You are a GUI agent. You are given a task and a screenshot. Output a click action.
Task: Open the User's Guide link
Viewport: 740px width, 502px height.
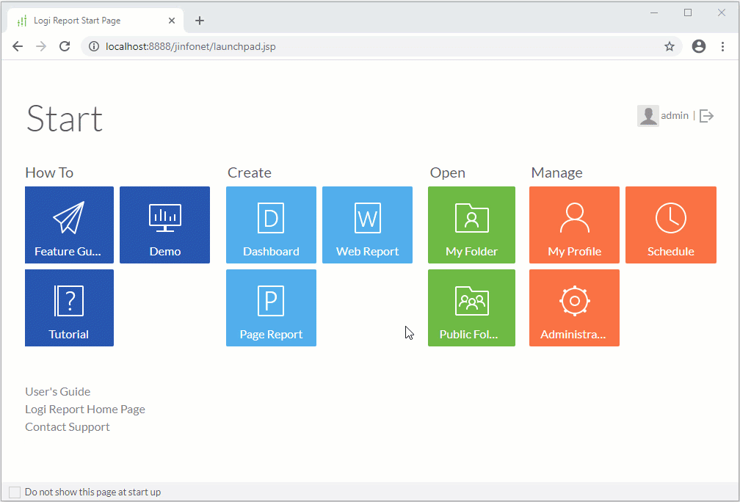point(57,391)
